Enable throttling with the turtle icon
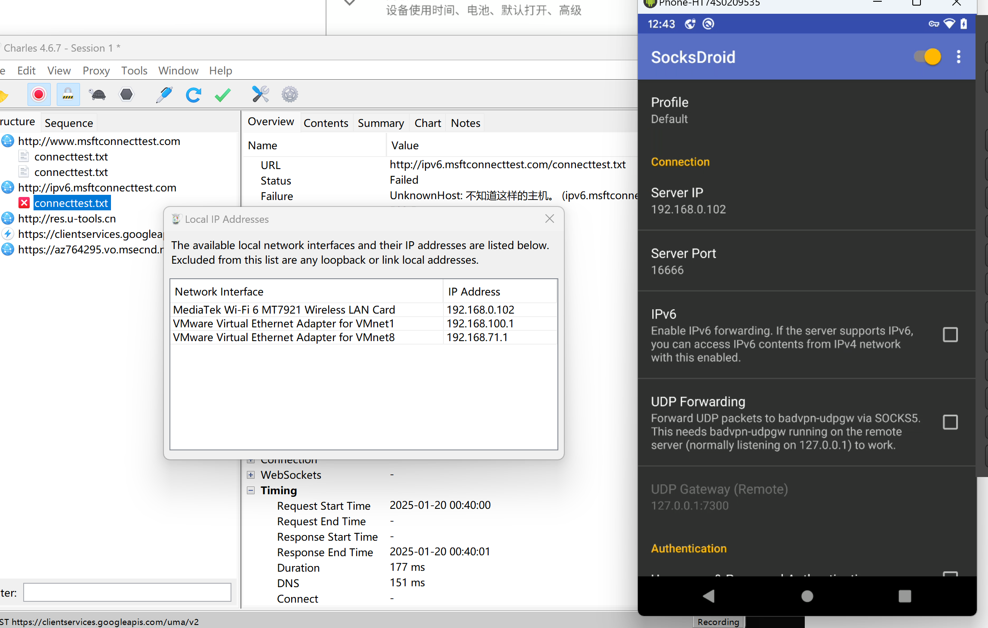This screenshot has width=988, height=628. click(98, 95)
